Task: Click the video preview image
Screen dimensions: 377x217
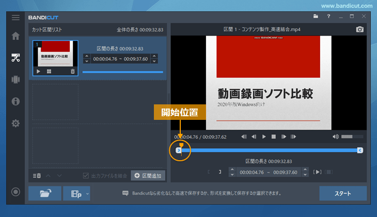Action: coord(269,83)
